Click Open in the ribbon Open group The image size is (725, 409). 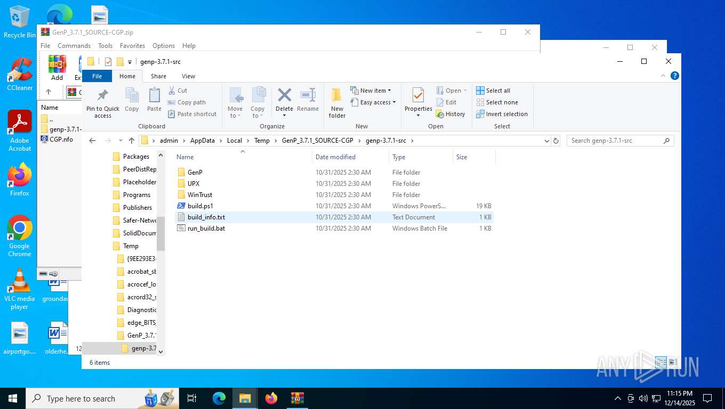coord(451,91)
